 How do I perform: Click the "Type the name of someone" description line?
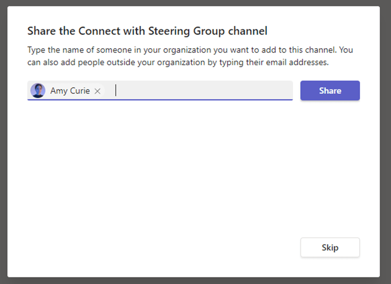click(x=190, y=50)
